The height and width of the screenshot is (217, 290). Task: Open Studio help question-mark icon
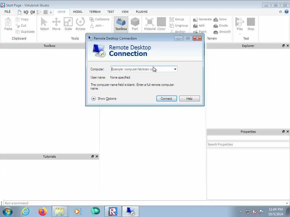[287, 12]
